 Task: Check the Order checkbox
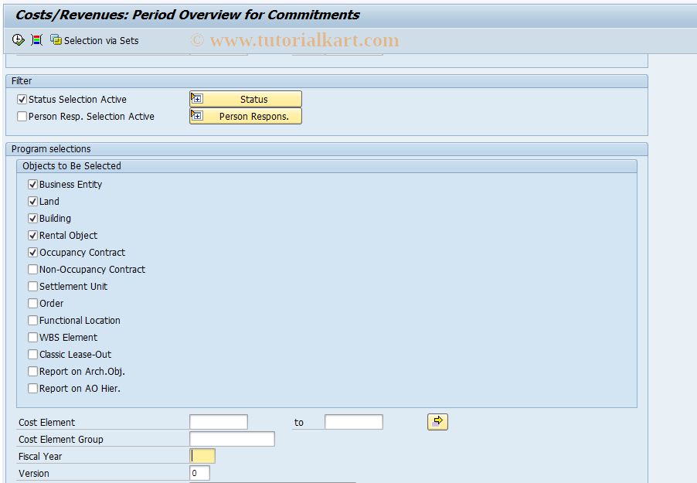(32, 303)
